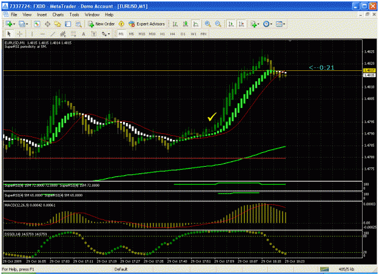Expand the Indicators dropdown arrow
The image size is (379, 274).
[258, 24]
